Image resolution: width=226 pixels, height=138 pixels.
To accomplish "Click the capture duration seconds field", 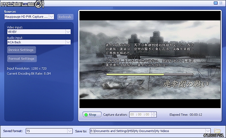I will click(148, 114).
